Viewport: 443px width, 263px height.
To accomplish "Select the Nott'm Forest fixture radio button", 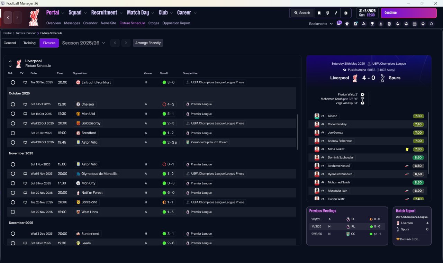I will coord(13,193).
